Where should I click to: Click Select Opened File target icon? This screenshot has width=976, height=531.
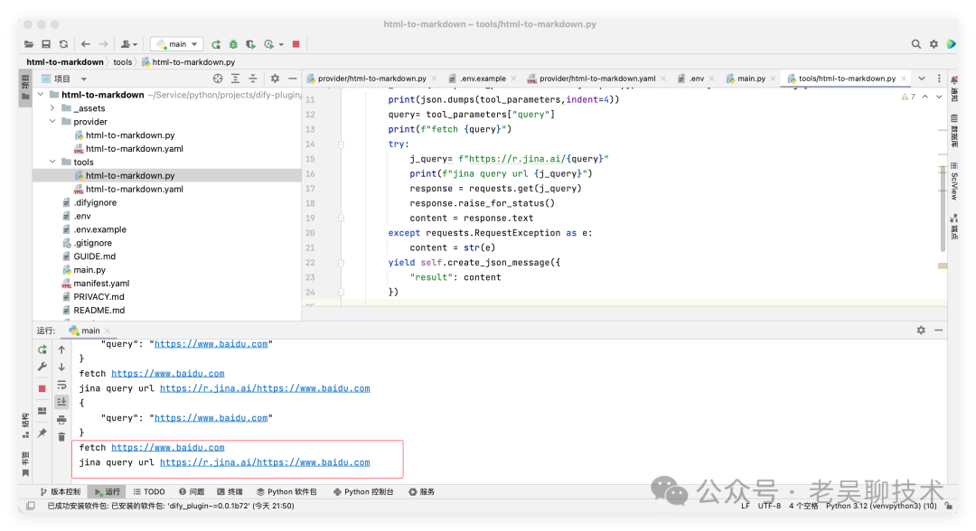218,79
